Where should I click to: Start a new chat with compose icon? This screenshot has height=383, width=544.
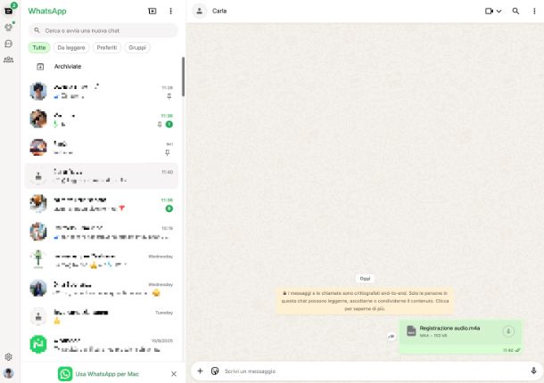[152, 11]
